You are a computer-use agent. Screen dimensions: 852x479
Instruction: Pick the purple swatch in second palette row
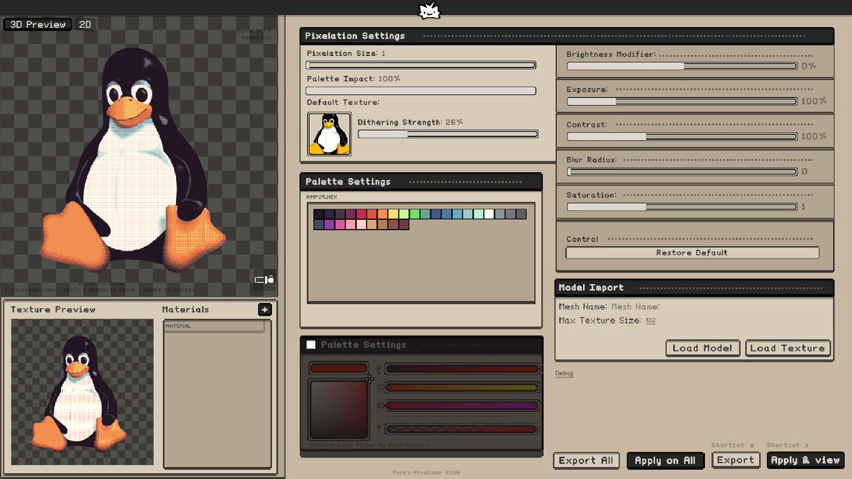(329, 224)
